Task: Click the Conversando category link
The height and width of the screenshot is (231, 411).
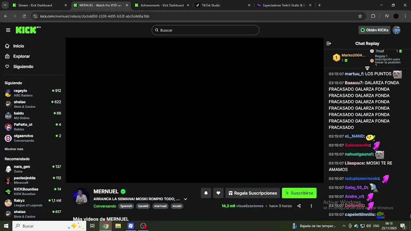Action: click(x=105, y=206)
